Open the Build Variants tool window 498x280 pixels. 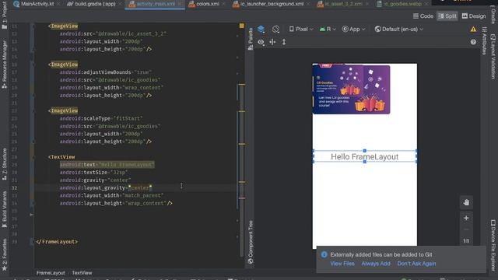[x=5, y=209]
